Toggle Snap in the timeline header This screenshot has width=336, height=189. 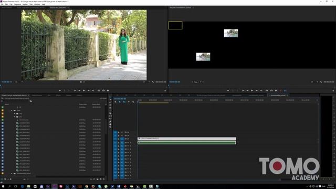pyautogui.click(x=120, y=102)
